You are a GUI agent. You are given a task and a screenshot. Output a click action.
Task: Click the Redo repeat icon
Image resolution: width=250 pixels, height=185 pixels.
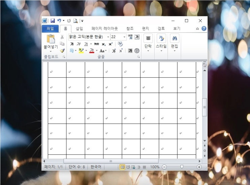click(69, 21)
